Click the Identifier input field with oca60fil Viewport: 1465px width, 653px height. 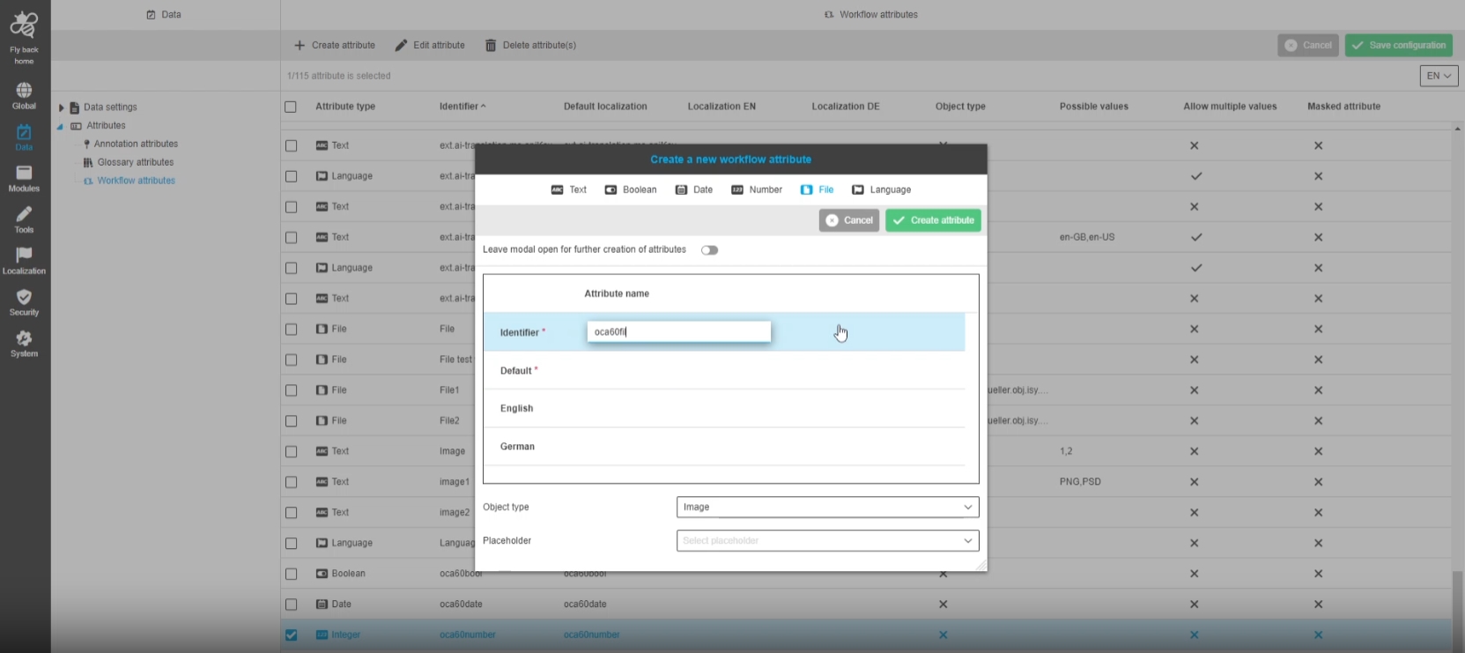(x=679, y=332)
